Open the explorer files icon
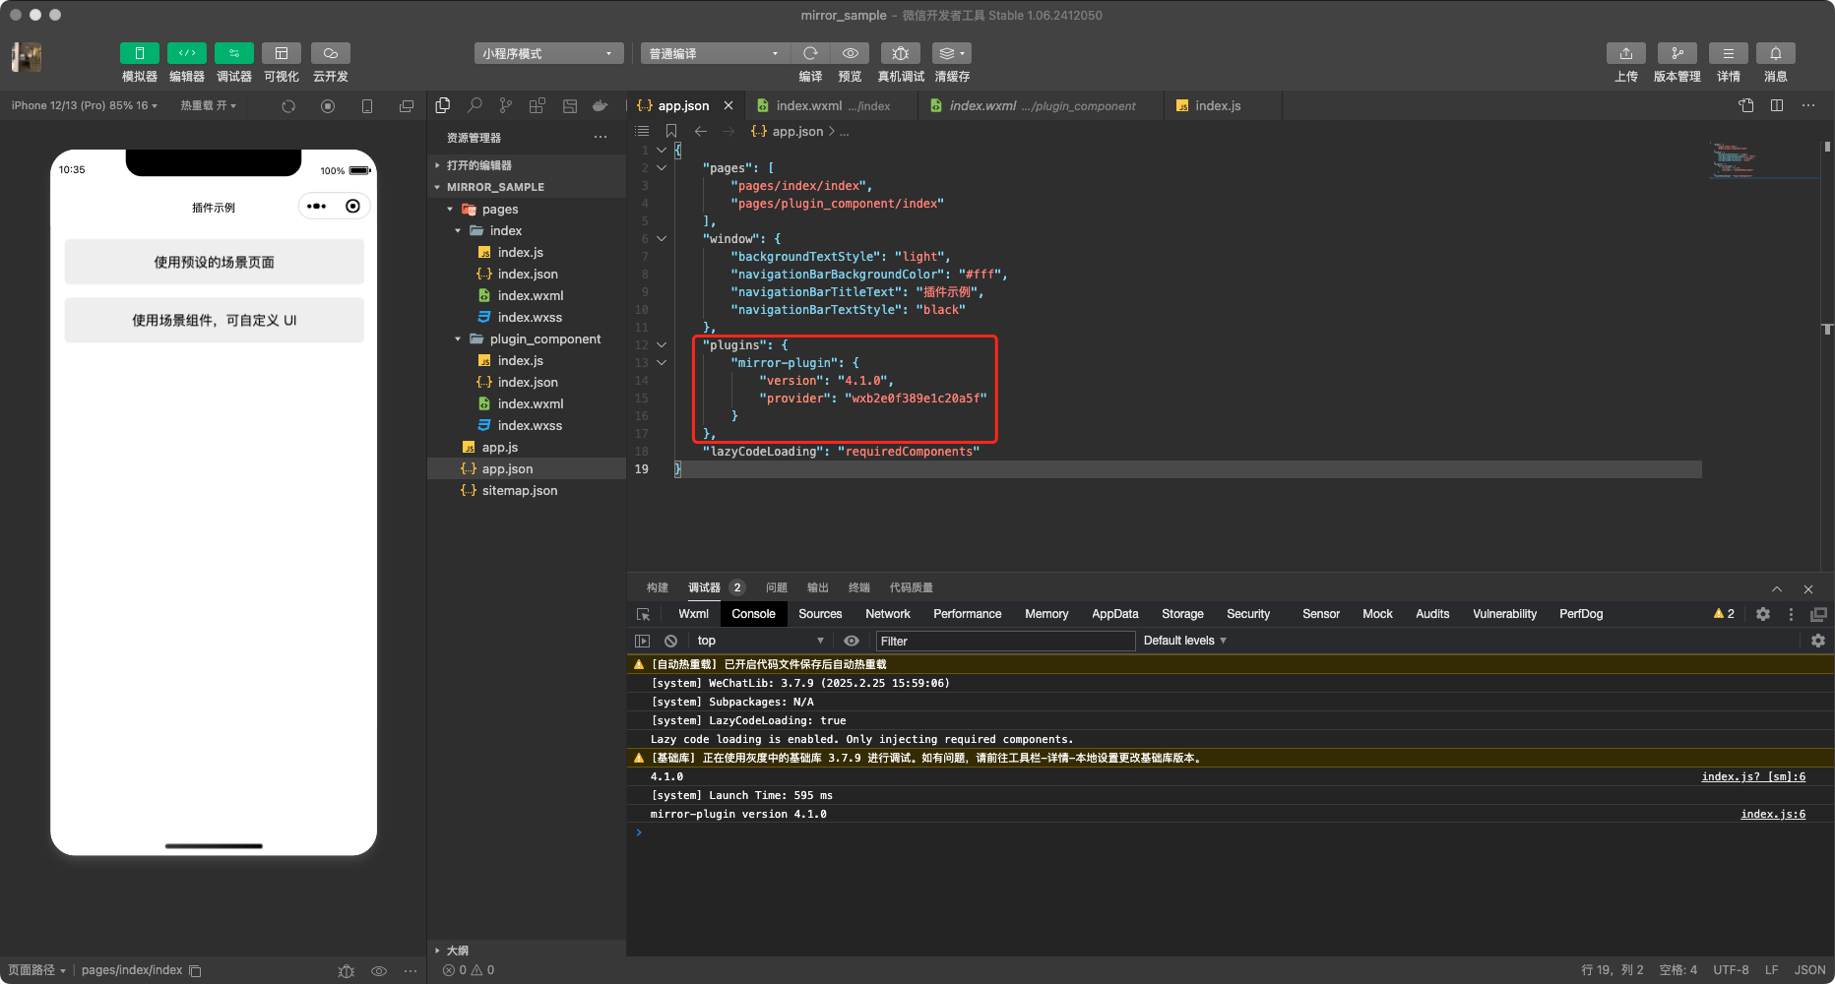 click(443, 105)
